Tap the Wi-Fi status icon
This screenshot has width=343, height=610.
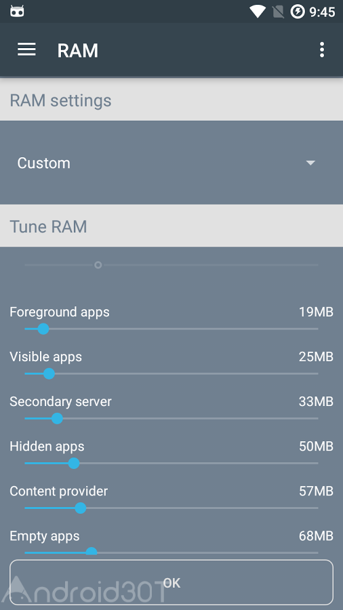[x=258, y=12]
